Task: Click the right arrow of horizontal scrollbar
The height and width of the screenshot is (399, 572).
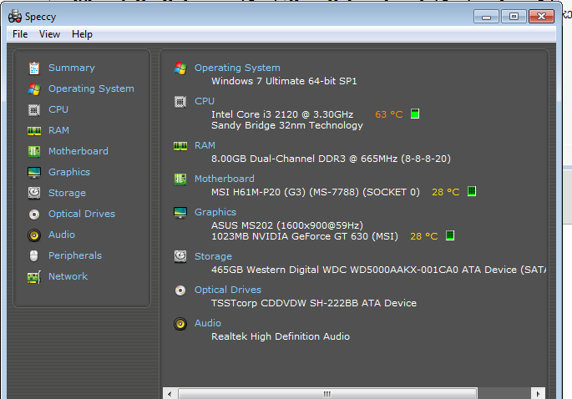Action: pos(538,394)
